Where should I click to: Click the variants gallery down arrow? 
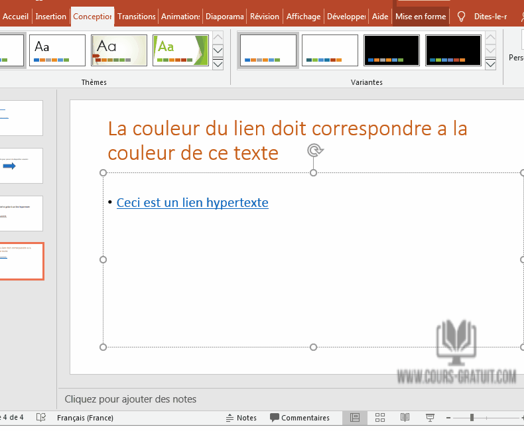tap(490, 50)
